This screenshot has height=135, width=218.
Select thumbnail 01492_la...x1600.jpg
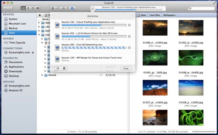191,28
